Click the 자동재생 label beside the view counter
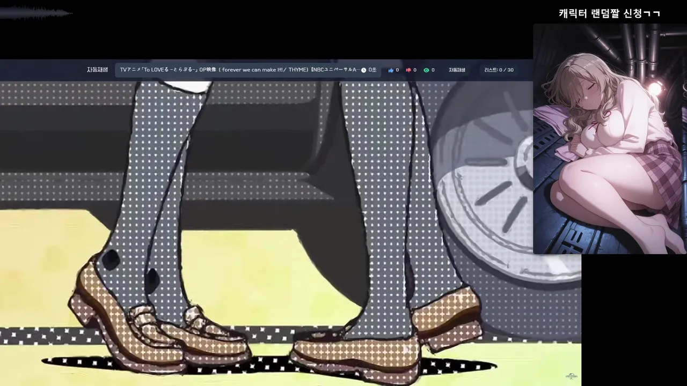 click(x=457, y=70)
